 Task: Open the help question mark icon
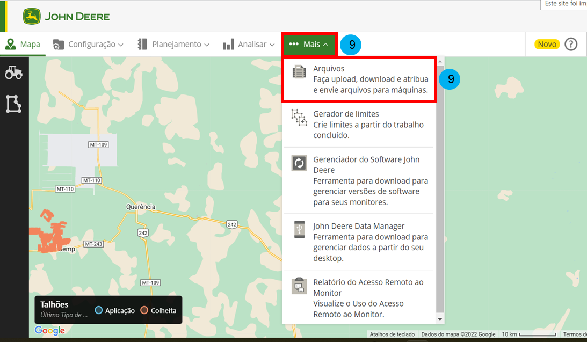571,44
